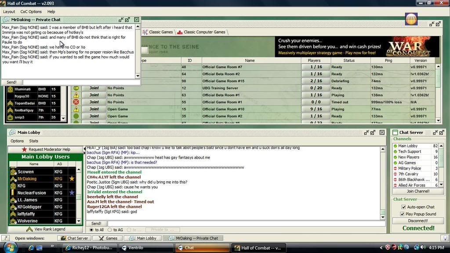The image size is (450, 253).
Task: Open the Main Lobby Options dropdown menu
Action: (x=17, y=141)
